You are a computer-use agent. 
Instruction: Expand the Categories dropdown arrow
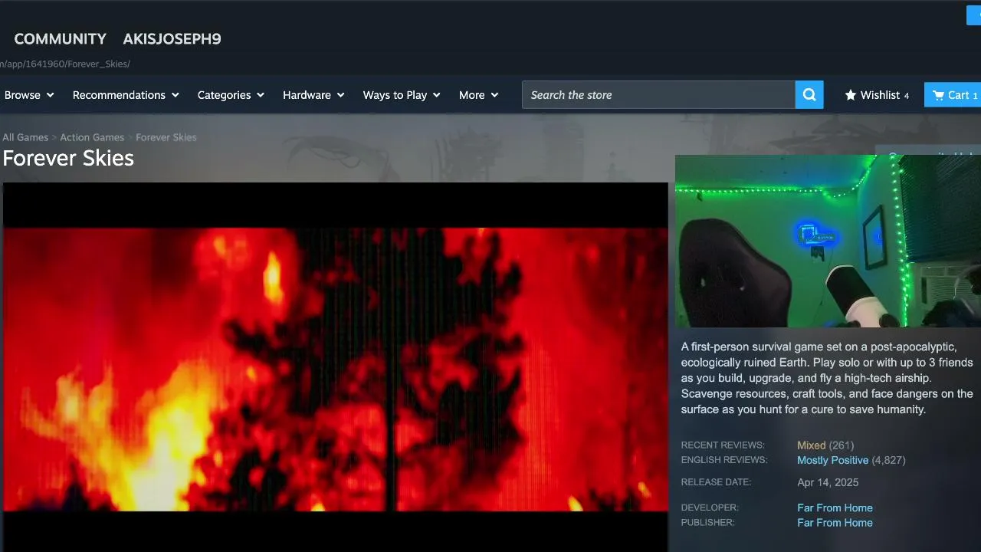click(x=261, y=95)
